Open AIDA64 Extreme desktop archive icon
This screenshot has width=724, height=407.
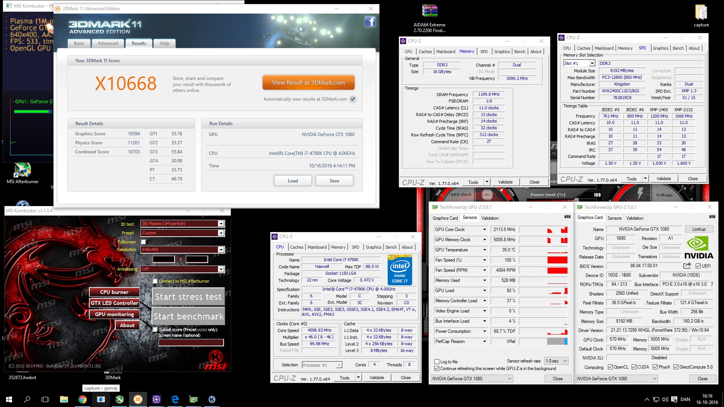point(429,19)
